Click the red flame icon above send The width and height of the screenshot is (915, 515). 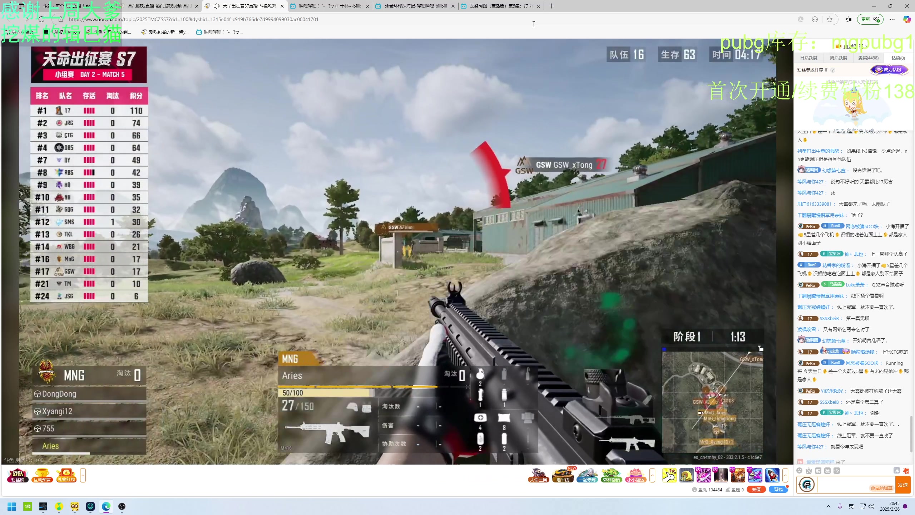906,471
